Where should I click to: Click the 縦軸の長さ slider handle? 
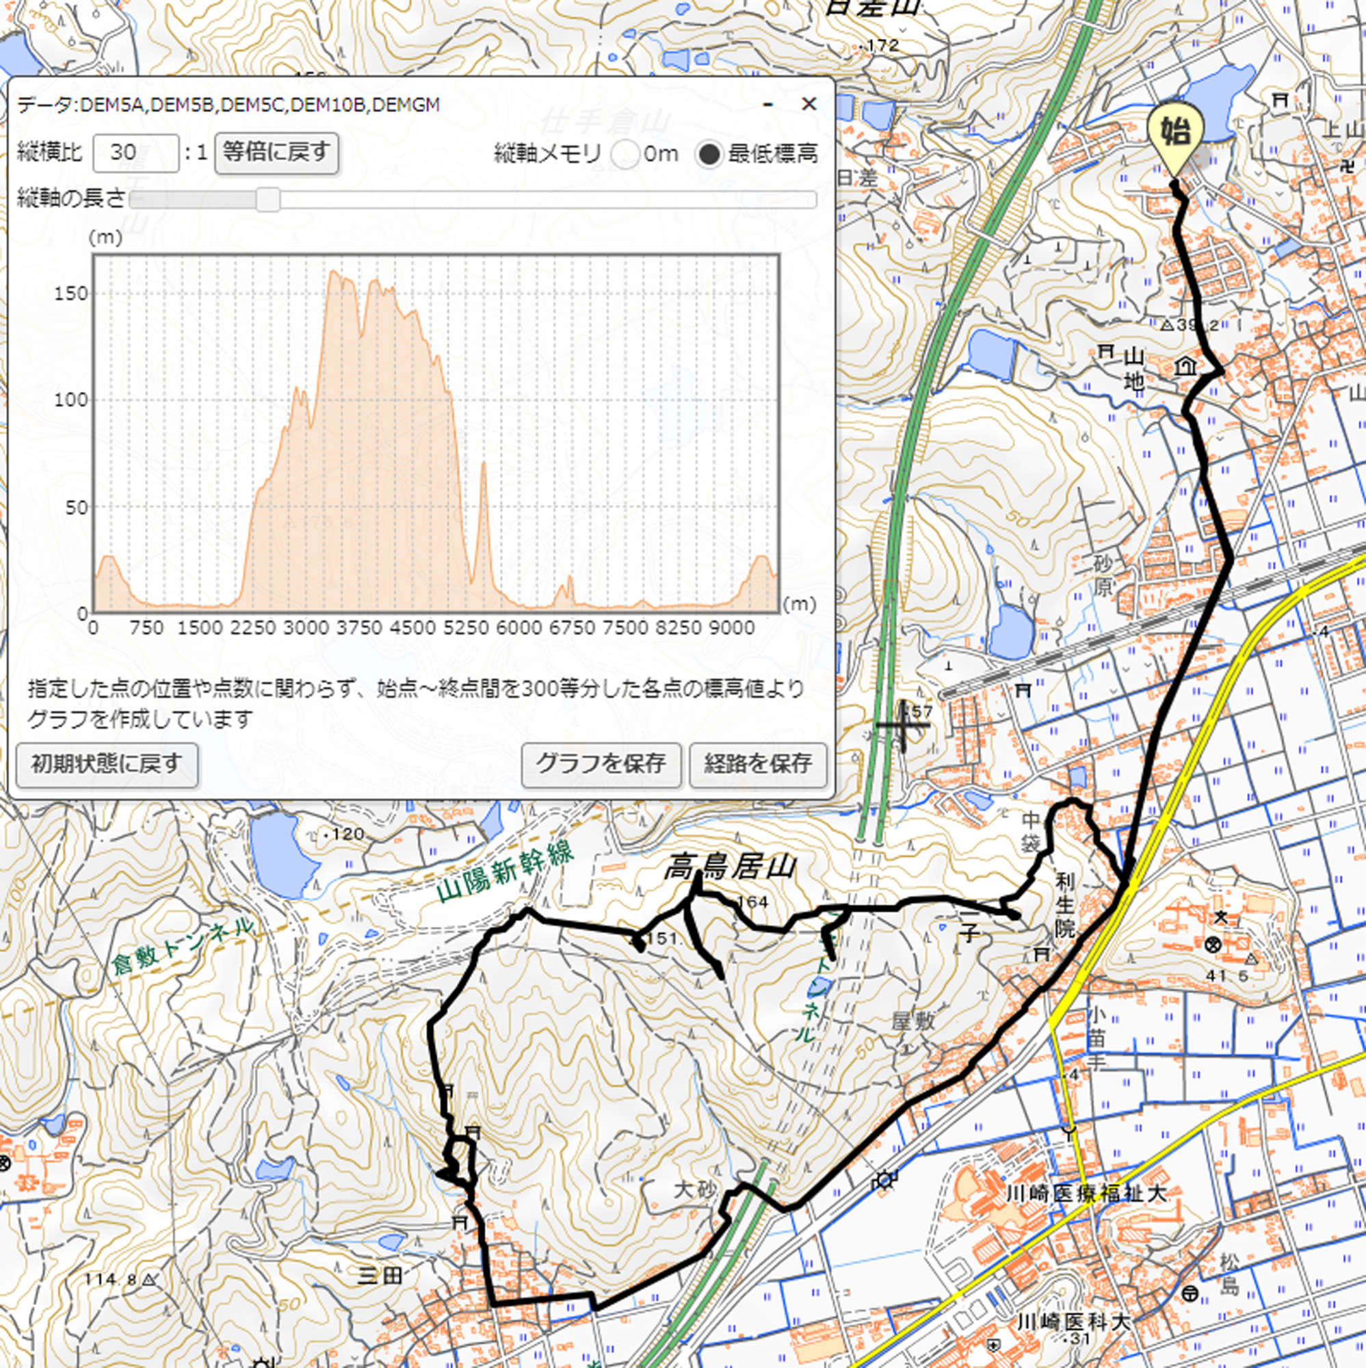click(x=267, y=200)
